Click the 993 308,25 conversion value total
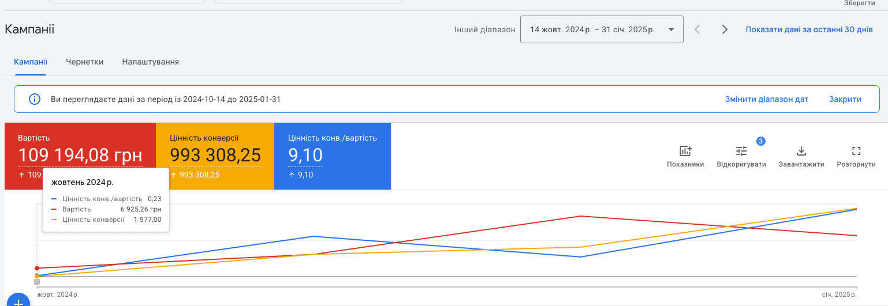Image resolution: width=888 pixels, height=306 pixels. coord(215,155)
